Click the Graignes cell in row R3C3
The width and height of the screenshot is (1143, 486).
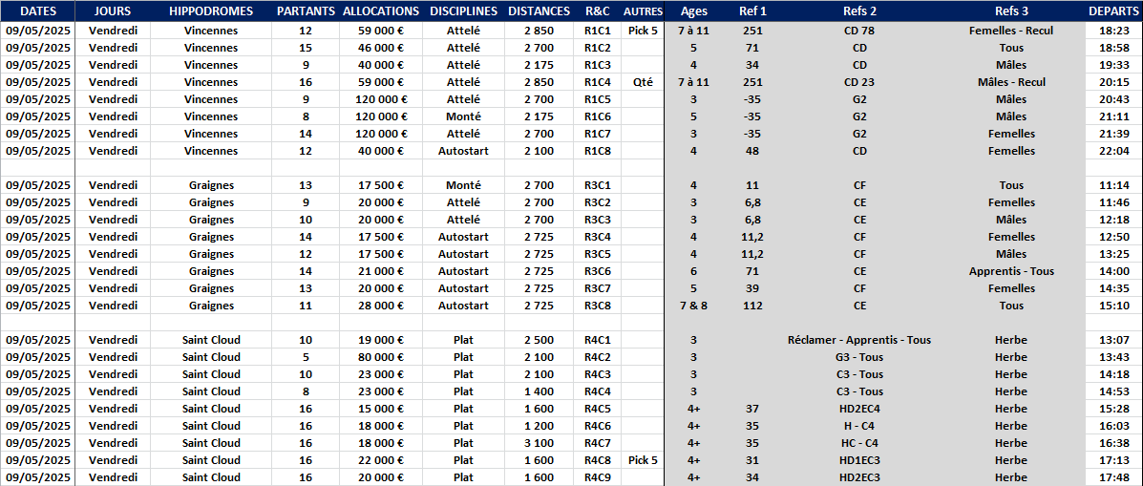pos(211,220)
